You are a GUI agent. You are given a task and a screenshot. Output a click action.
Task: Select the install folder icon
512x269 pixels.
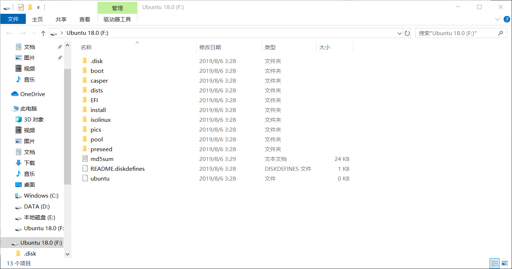pyautogui.click(x=85, y=110)
